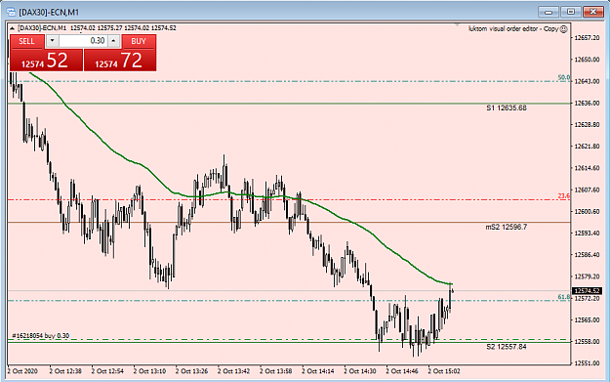Close the DAX30 chart window
The height and width of the screenshot is (382, 610).
pyautogui.click(x=592, y=12)
